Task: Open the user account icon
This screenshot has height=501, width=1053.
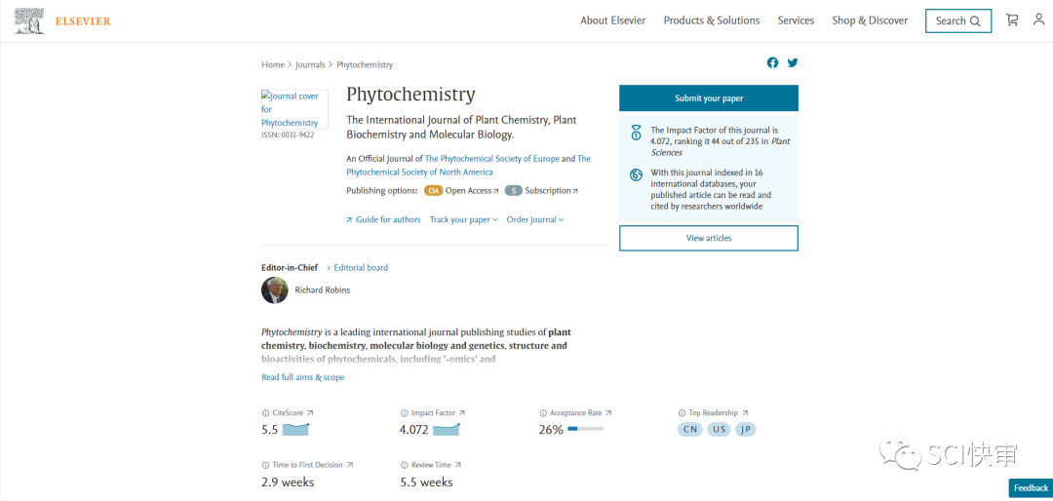Action: [1038, 19]
